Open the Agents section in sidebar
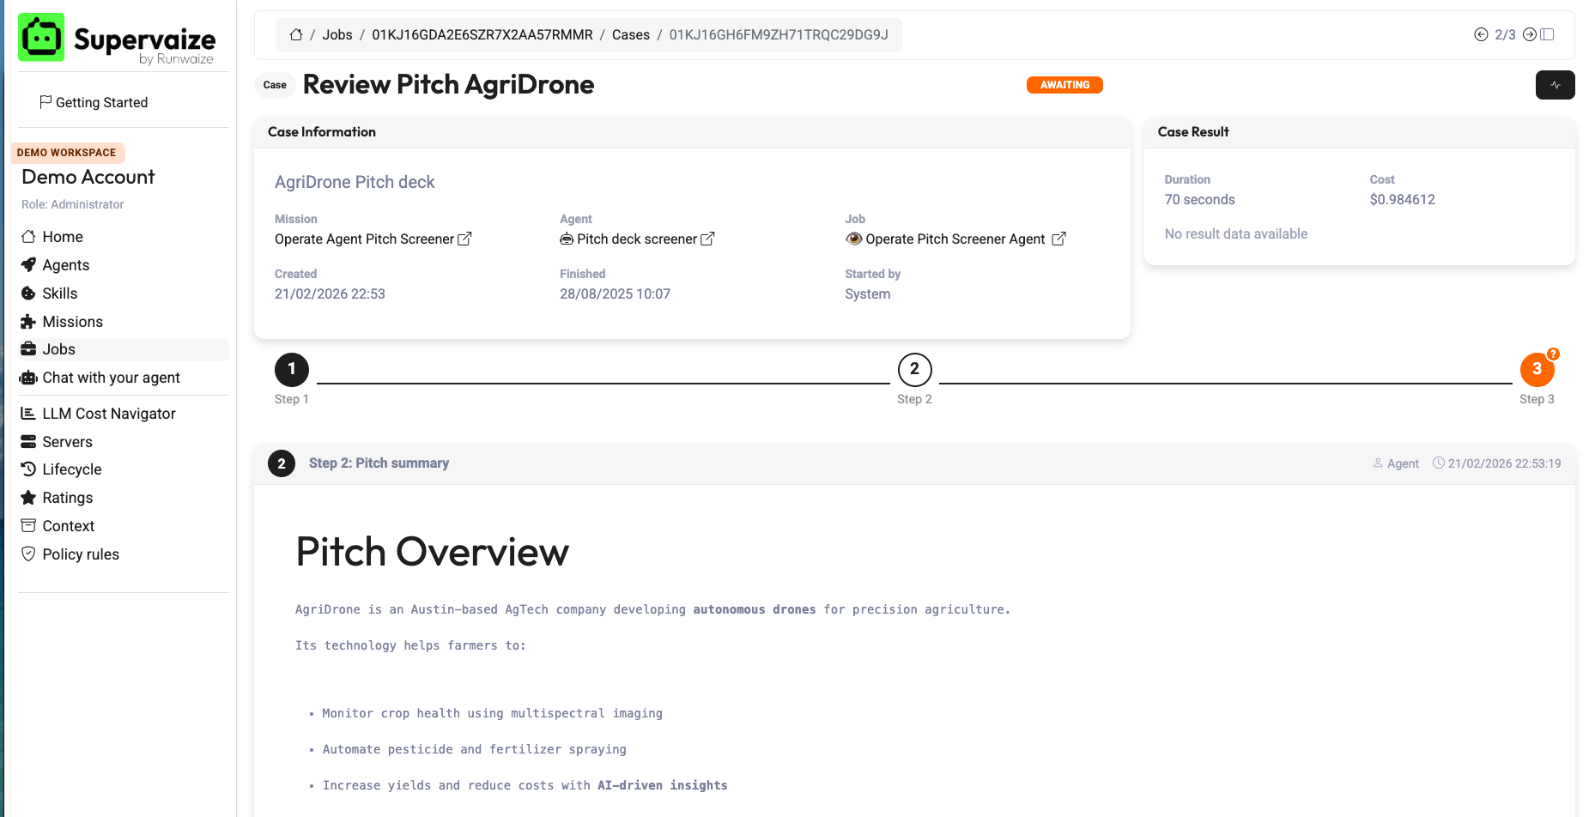 click(x=65, y=265)
